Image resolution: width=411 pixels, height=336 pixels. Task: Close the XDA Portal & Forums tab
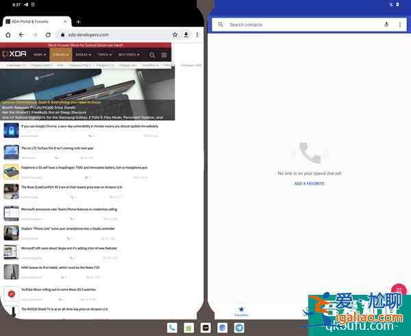(65, 21)
